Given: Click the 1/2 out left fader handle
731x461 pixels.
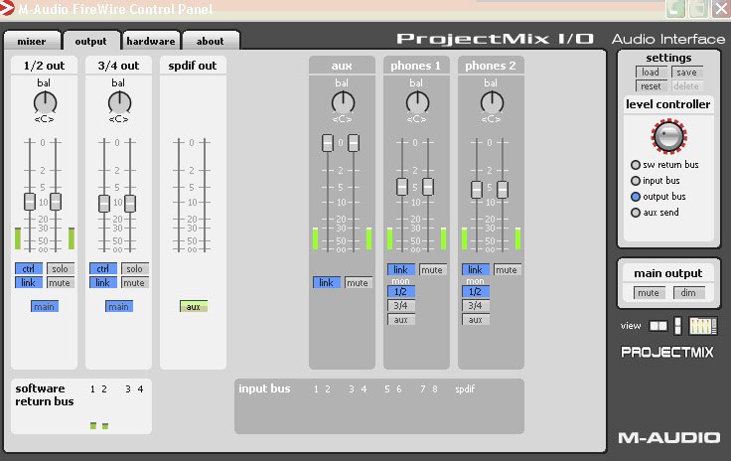Looking at the screenshot, I should tap(30, 202).
